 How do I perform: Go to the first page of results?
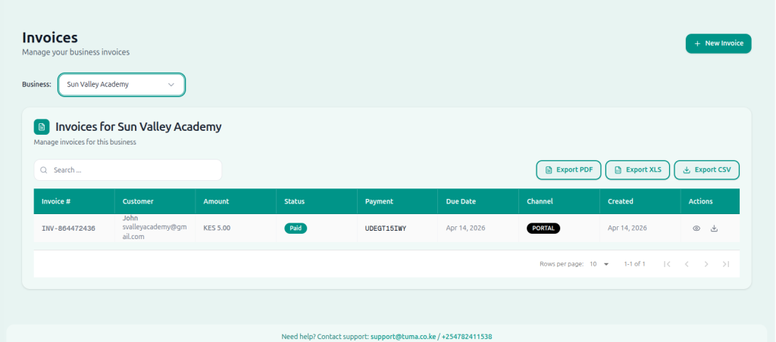coord(667,264)
